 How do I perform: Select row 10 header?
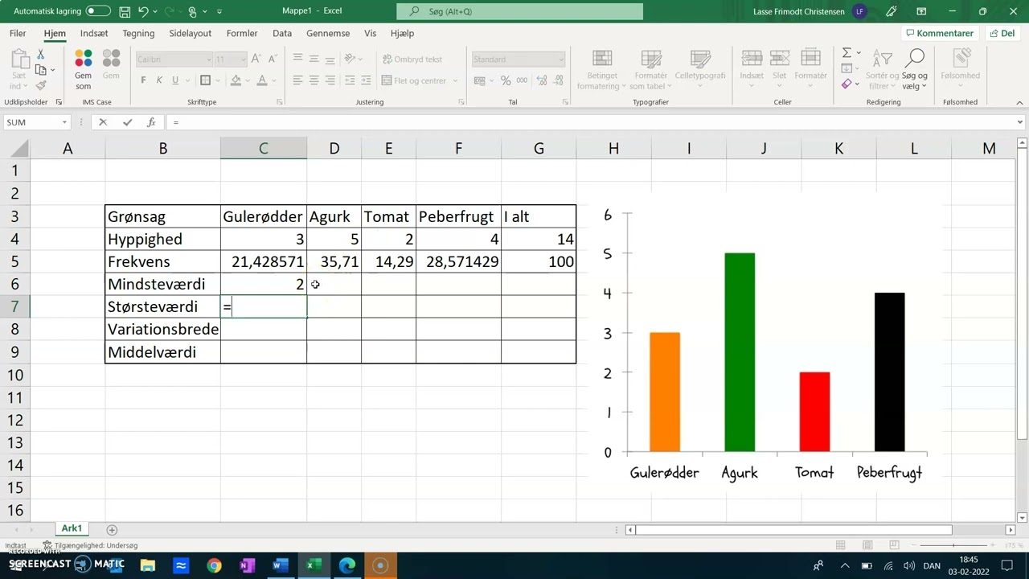coord(15,375)
